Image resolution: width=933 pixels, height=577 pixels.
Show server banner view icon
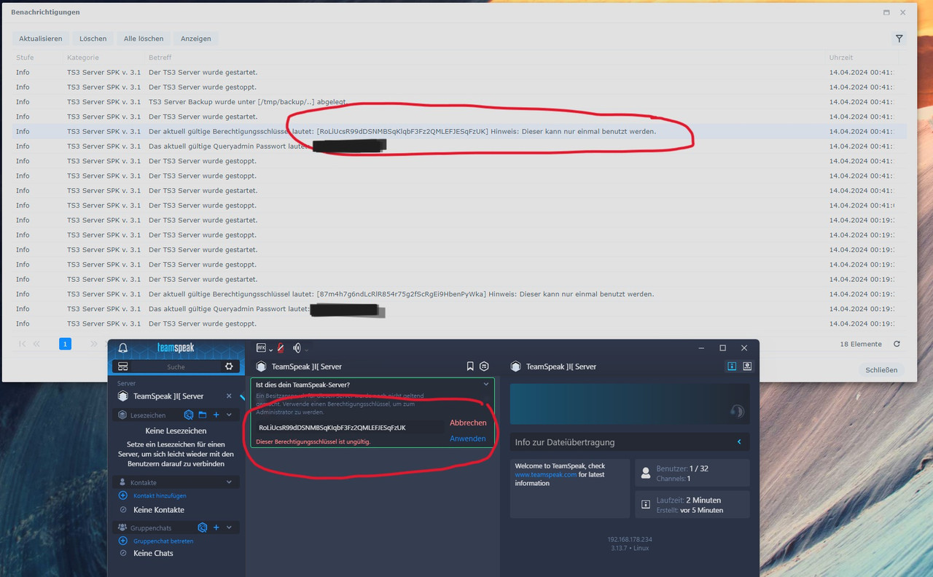pos(747,366)
